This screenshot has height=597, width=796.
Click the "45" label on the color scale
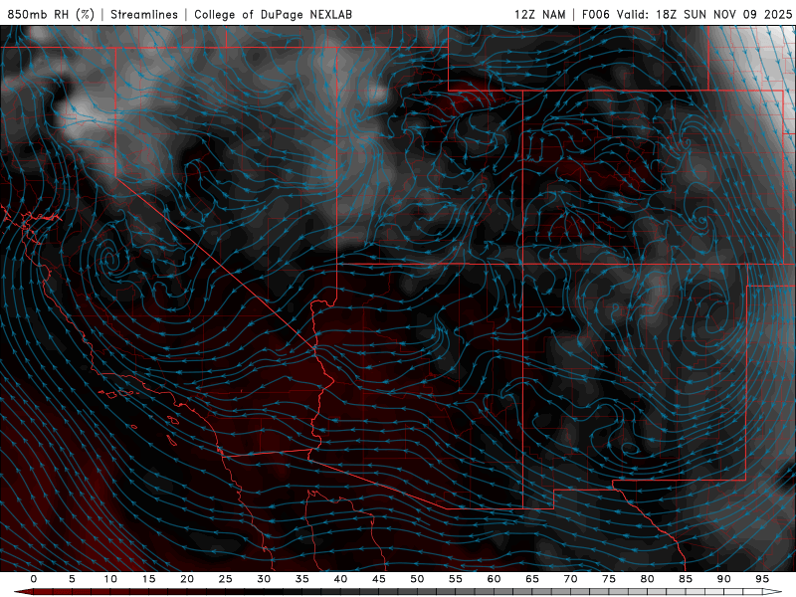379,579
